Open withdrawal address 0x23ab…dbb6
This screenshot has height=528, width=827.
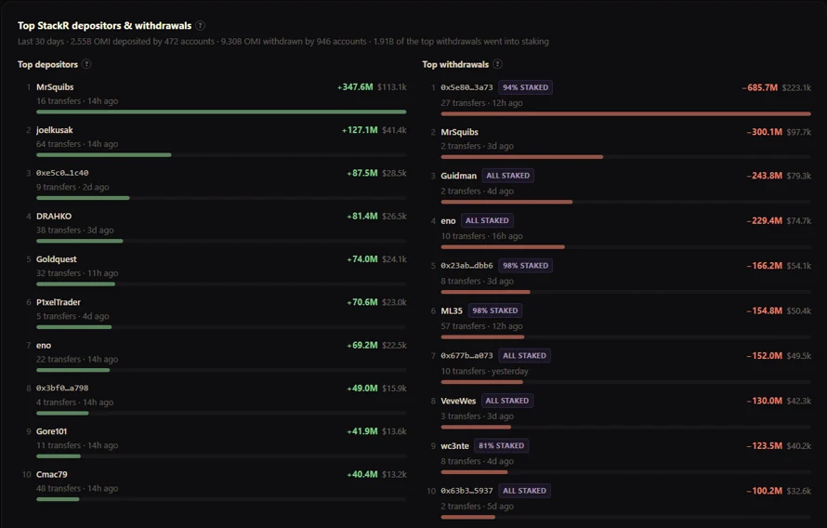(466, 265)
